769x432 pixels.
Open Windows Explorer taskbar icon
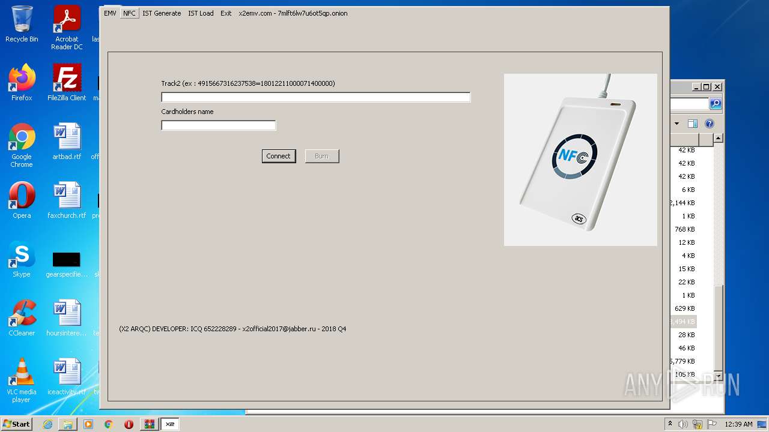click(x=68, y=424)
